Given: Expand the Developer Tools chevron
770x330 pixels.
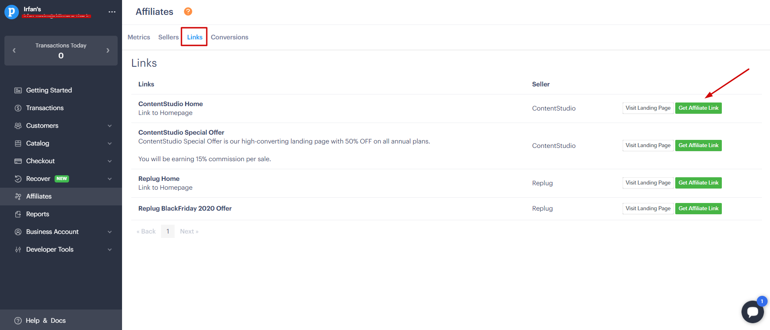Looking at the screenshot, I should point(110,250).
